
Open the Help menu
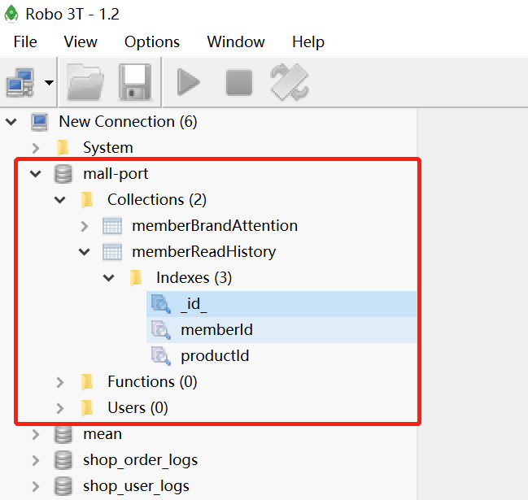308,42
